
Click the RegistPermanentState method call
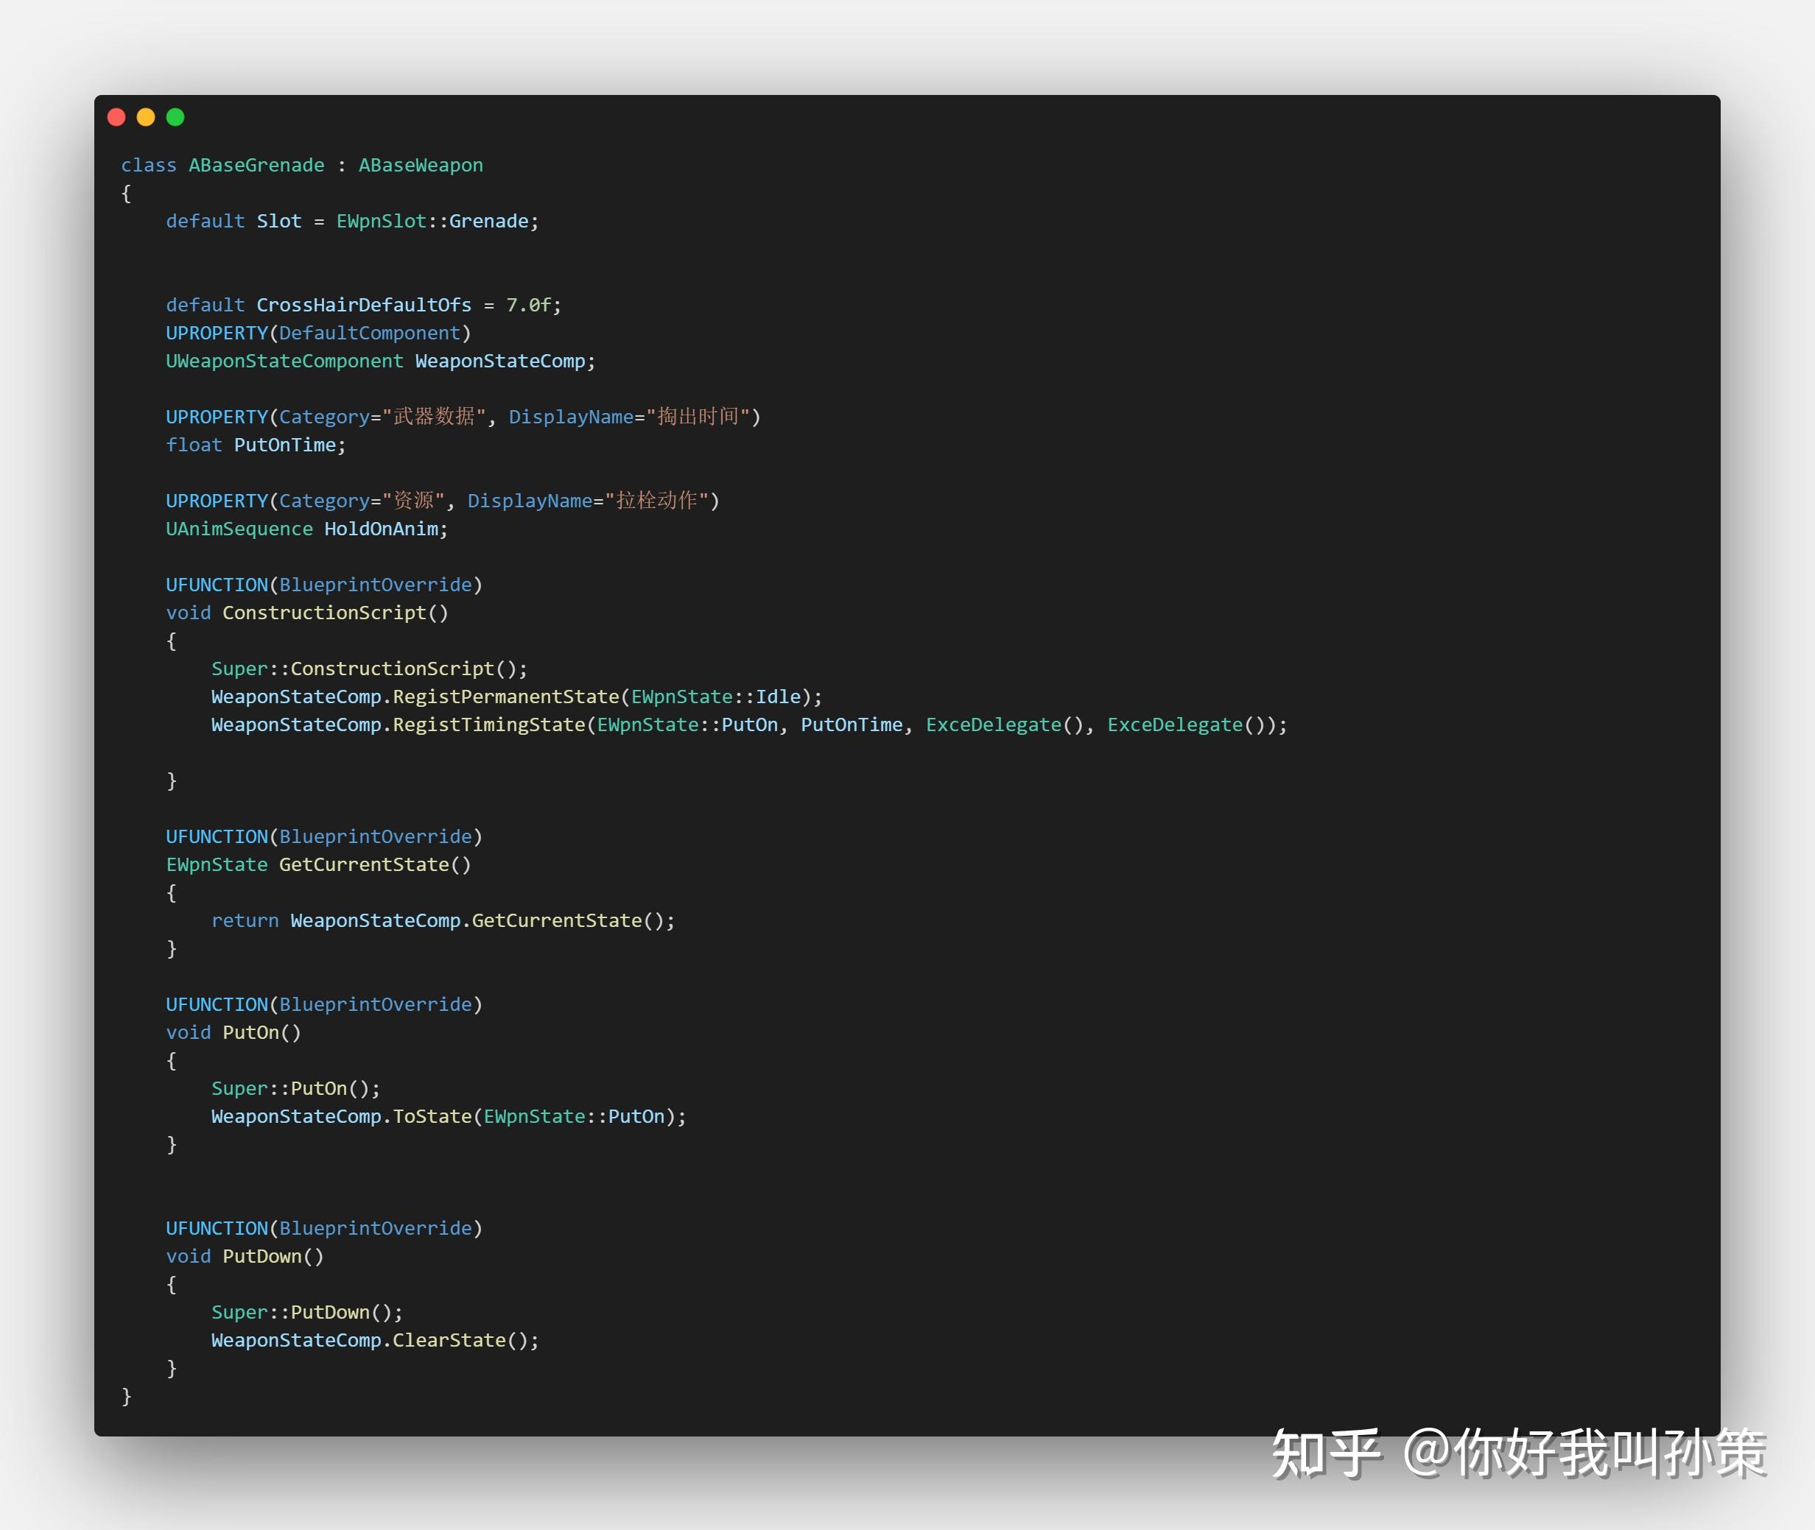(506, 697)
